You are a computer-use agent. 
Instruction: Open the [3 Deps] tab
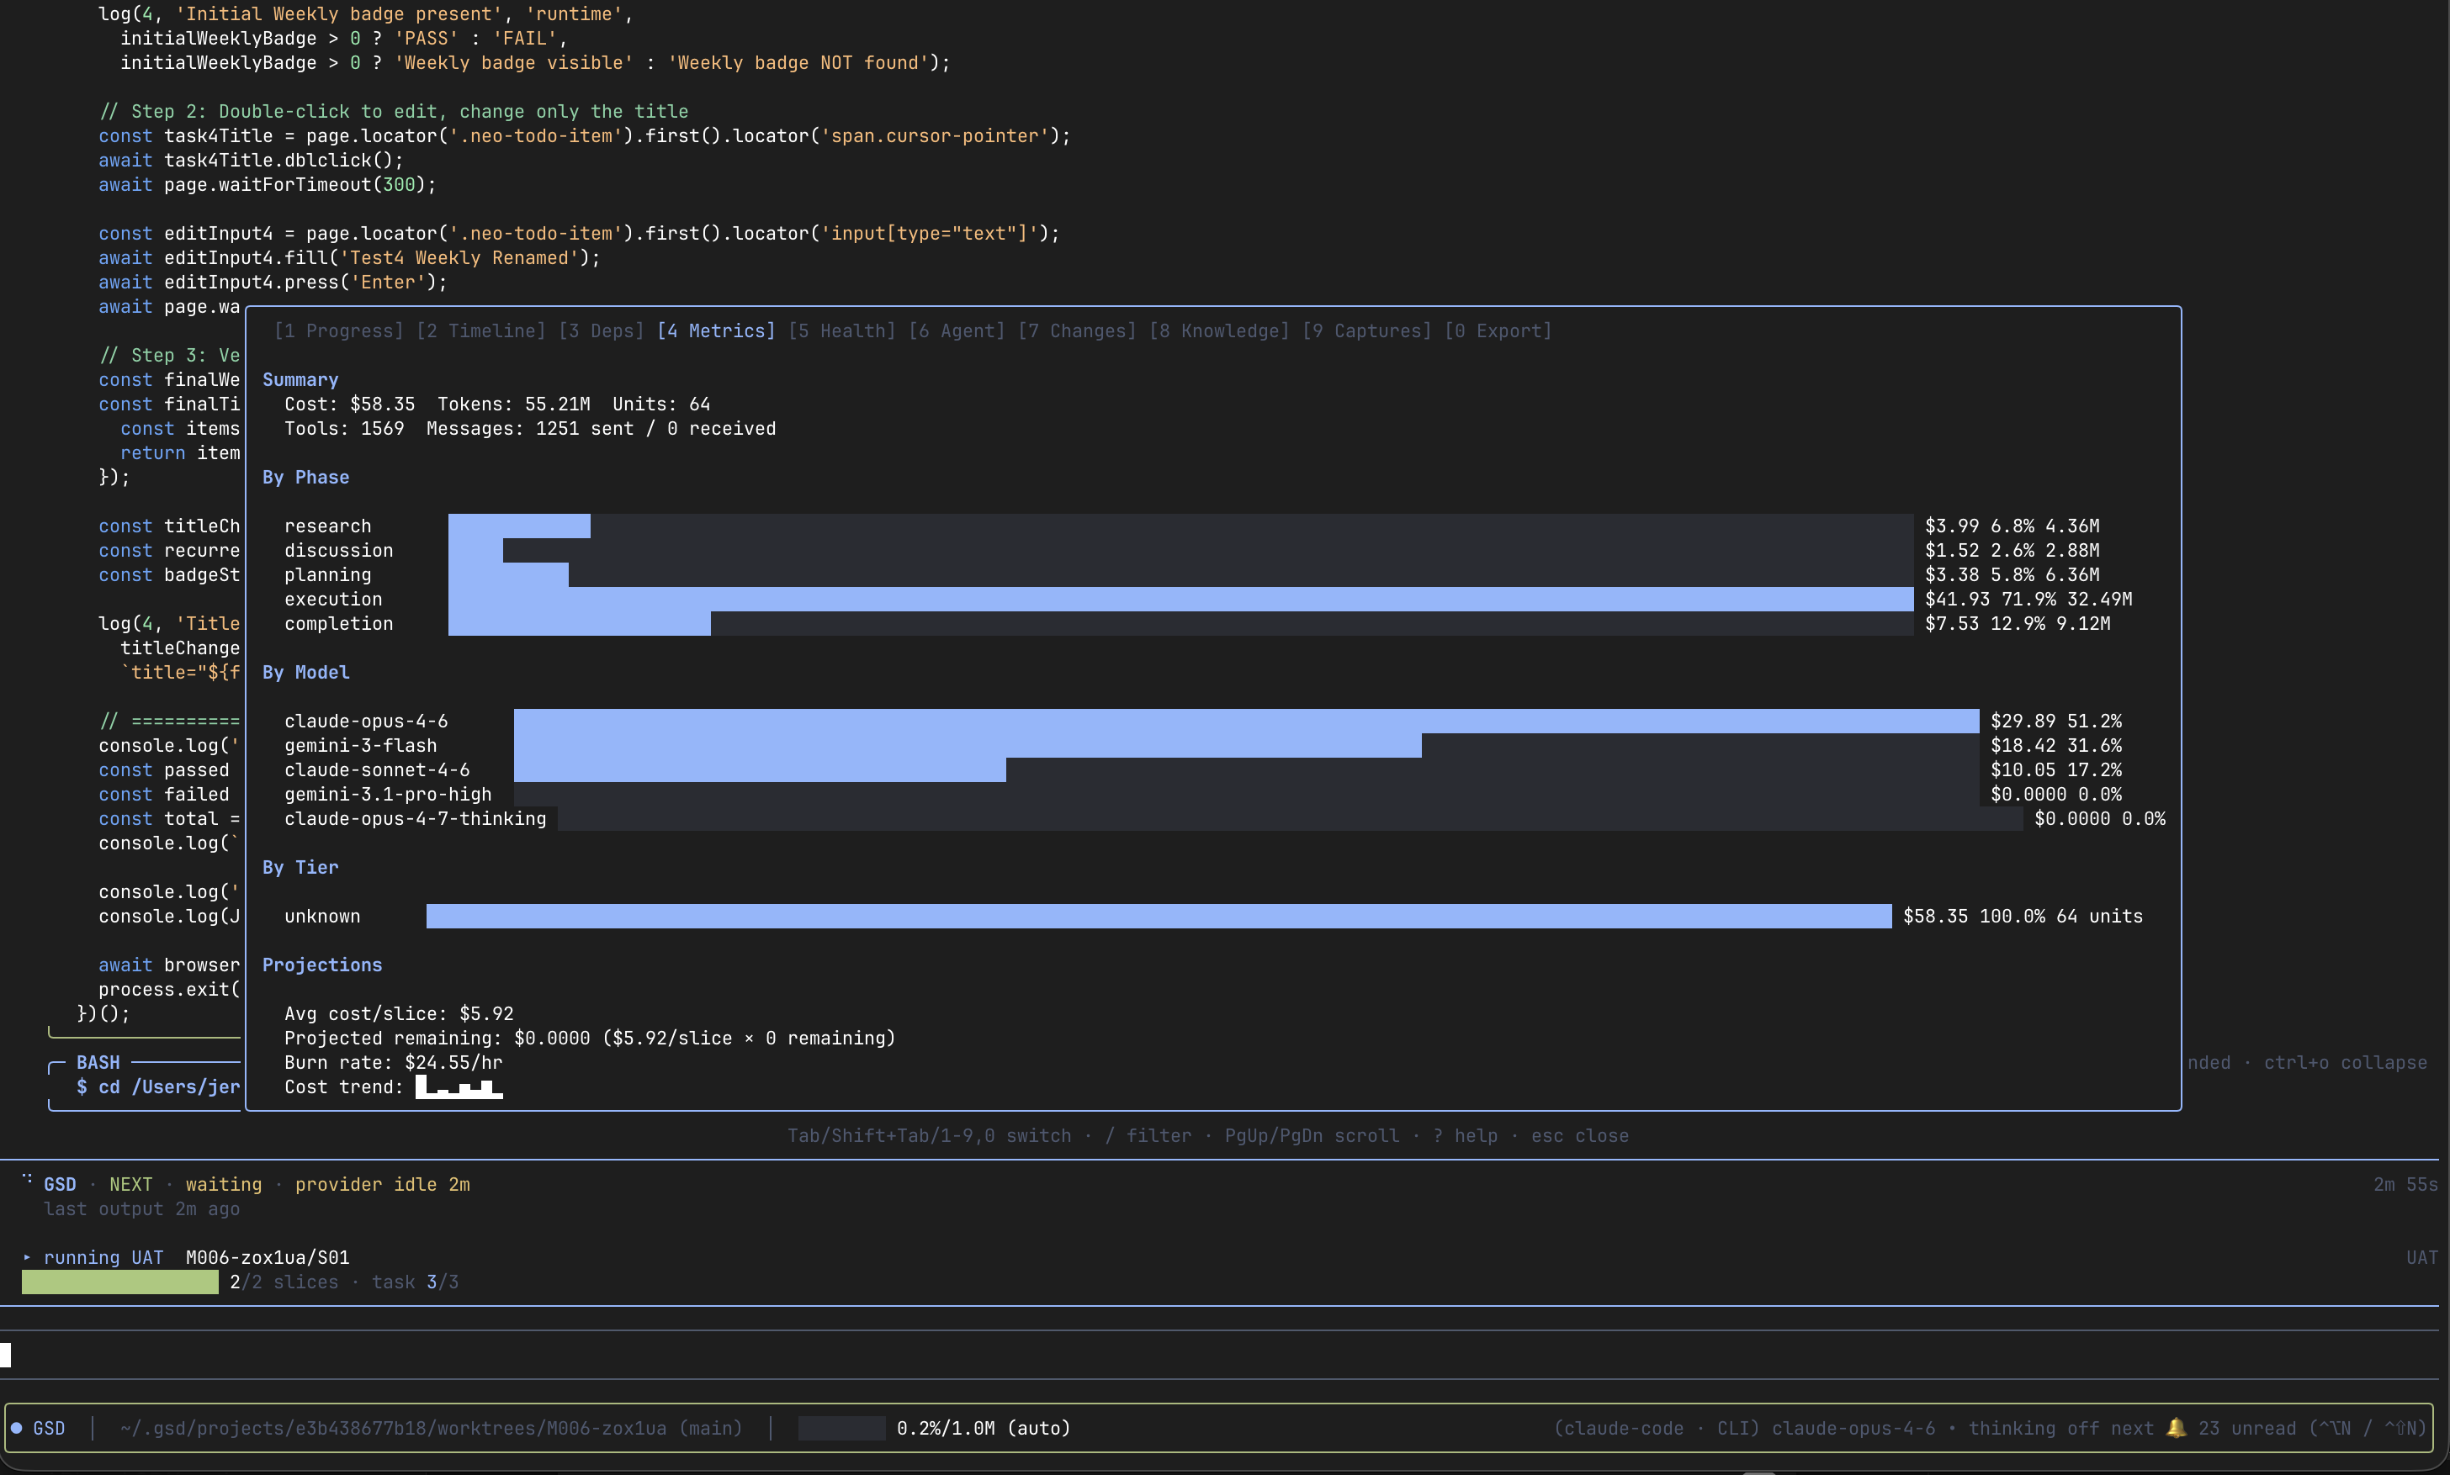click(601, 331)
